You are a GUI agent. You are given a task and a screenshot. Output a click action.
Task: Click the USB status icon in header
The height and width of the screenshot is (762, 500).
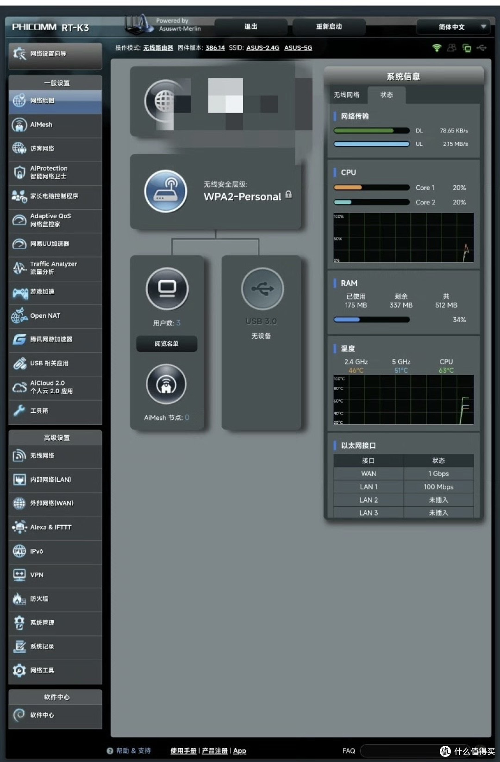[x=481, y=48]
